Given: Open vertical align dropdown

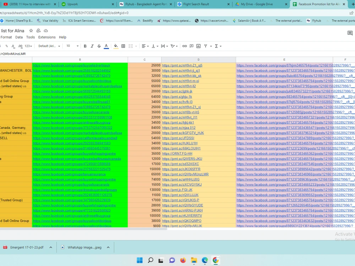Looking at the screenshot, I should pos(155,46).
